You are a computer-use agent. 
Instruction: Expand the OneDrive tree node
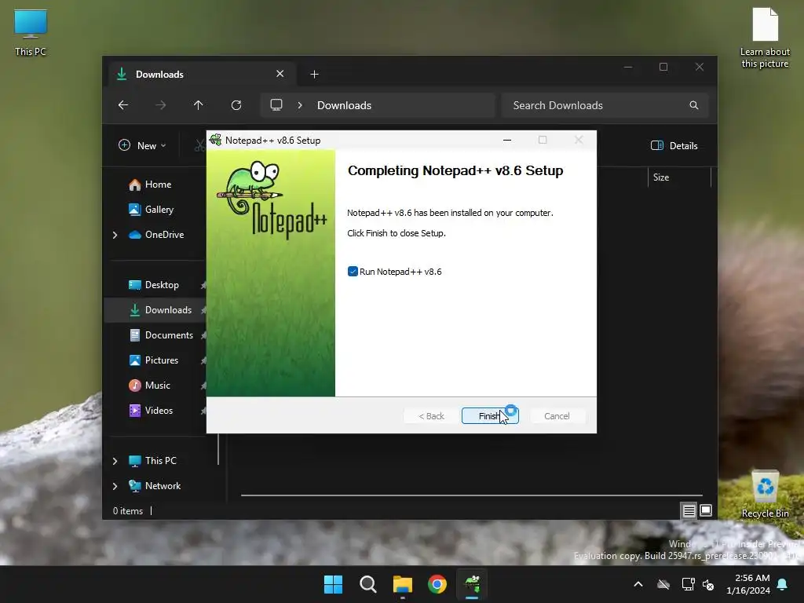tap(115, 235)
